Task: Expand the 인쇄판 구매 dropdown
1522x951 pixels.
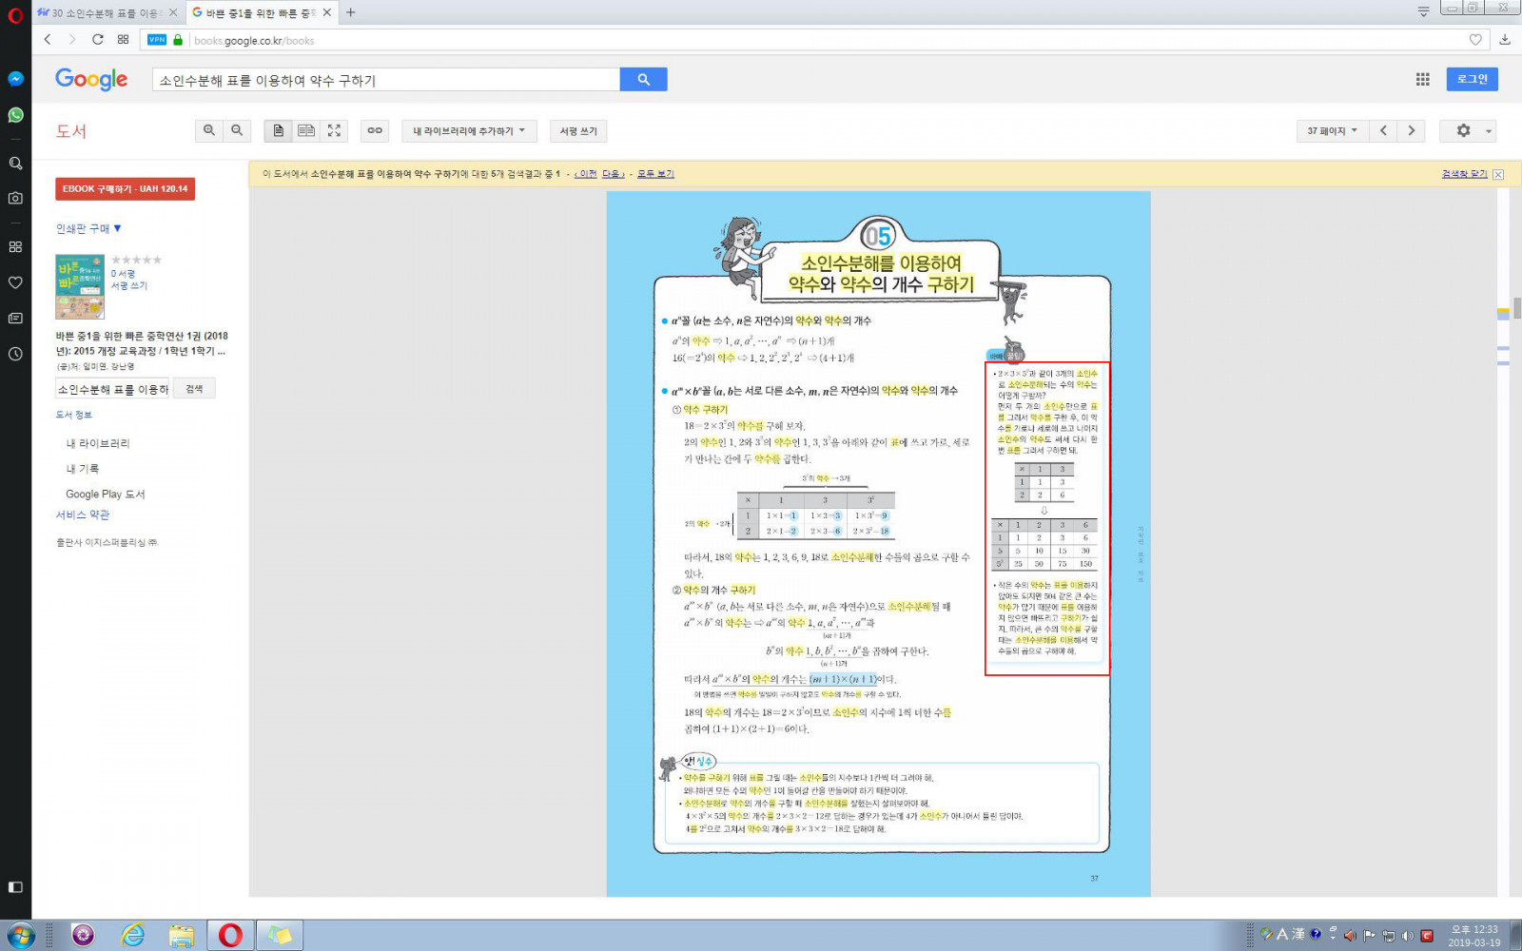Action: click(x=88, y=228)
